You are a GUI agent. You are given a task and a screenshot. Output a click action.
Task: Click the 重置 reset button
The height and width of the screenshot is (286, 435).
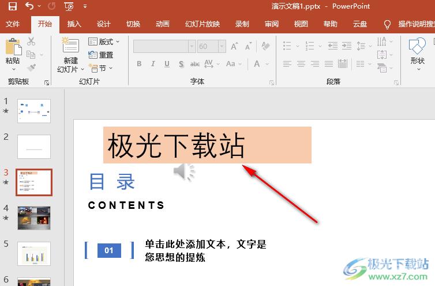(x=101, y=55)
